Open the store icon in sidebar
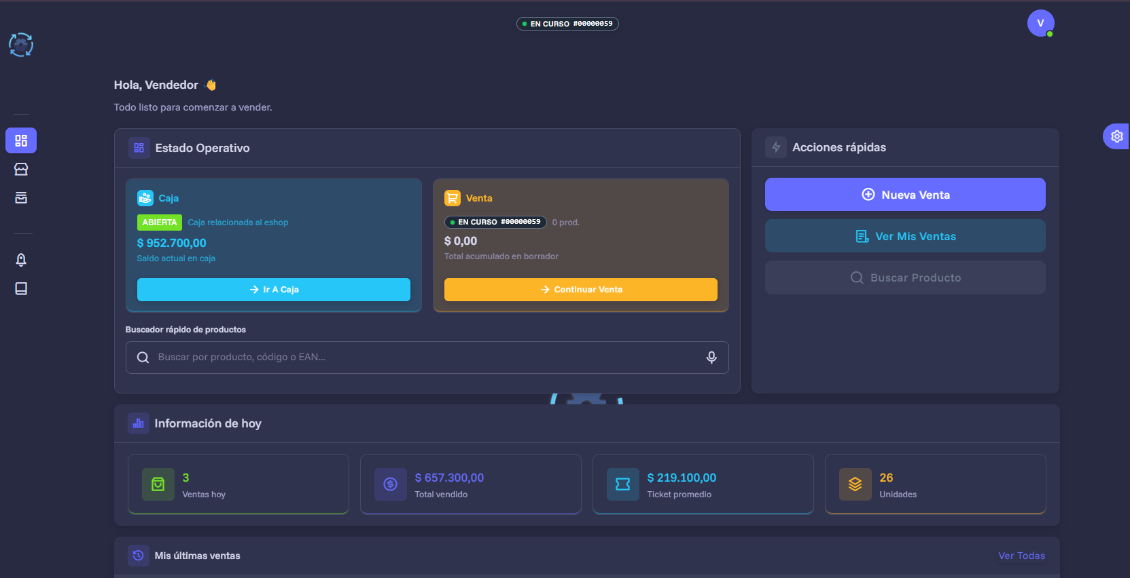1130x578 pixels. (21, 169)
